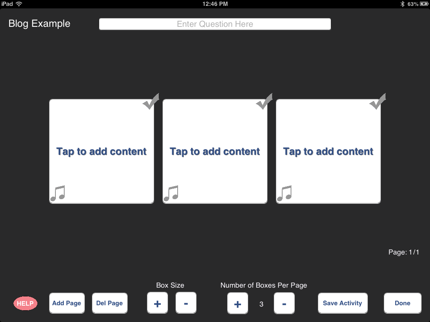Toggle the checkmark on the third box
430x322 pixels.
378,101
